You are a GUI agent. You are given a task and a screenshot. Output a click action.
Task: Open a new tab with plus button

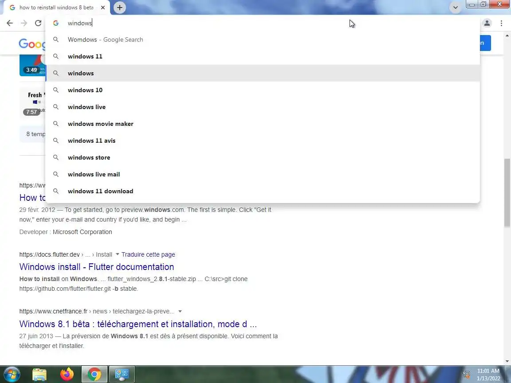[x=120, y=8]
